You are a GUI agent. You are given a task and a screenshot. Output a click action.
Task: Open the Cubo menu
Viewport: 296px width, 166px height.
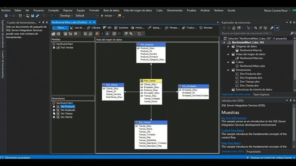tap(159, 11)
